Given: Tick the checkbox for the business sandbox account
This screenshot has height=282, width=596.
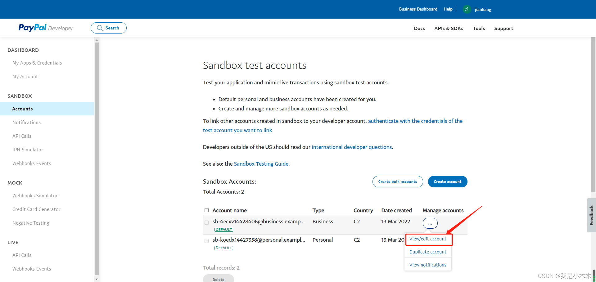Looking at the screenshot, I should click(206, 222).
